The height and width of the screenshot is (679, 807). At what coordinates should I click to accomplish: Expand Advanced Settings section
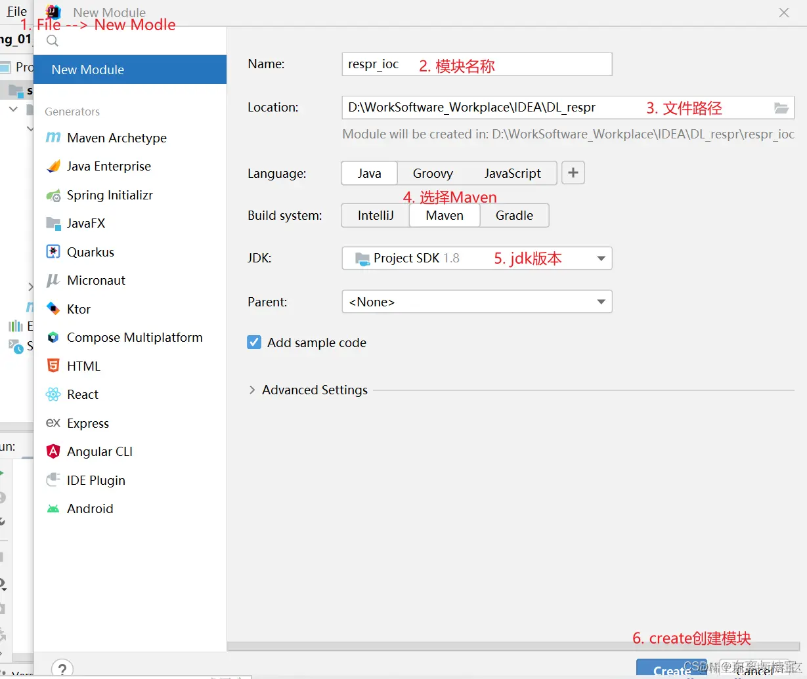[252, 390]
